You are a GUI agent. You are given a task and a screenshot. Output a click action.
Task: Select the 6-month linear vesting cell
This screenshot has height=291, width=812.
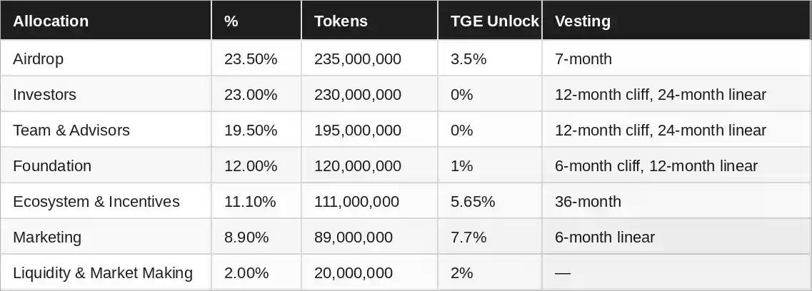(x=604, y=238)
